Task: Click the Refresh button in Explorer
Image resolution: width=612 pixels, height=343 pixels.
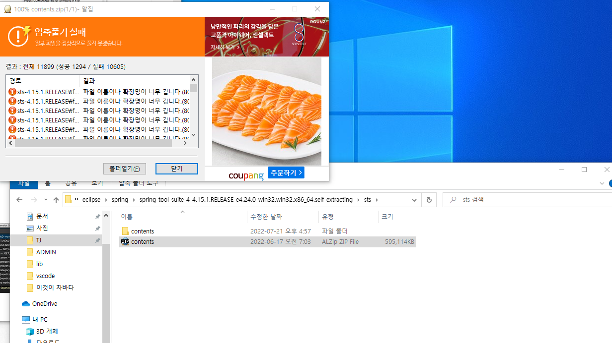Action: coord(429,200)
